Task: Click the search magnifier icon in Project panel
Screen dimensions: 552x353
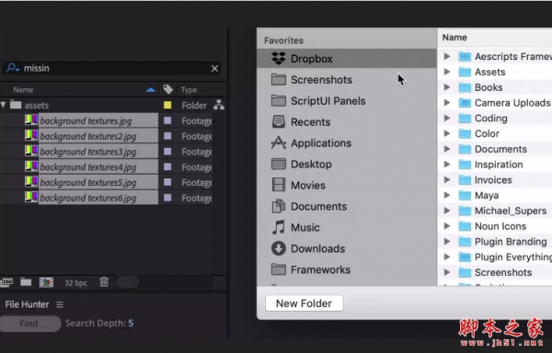Action: point(13,67)
